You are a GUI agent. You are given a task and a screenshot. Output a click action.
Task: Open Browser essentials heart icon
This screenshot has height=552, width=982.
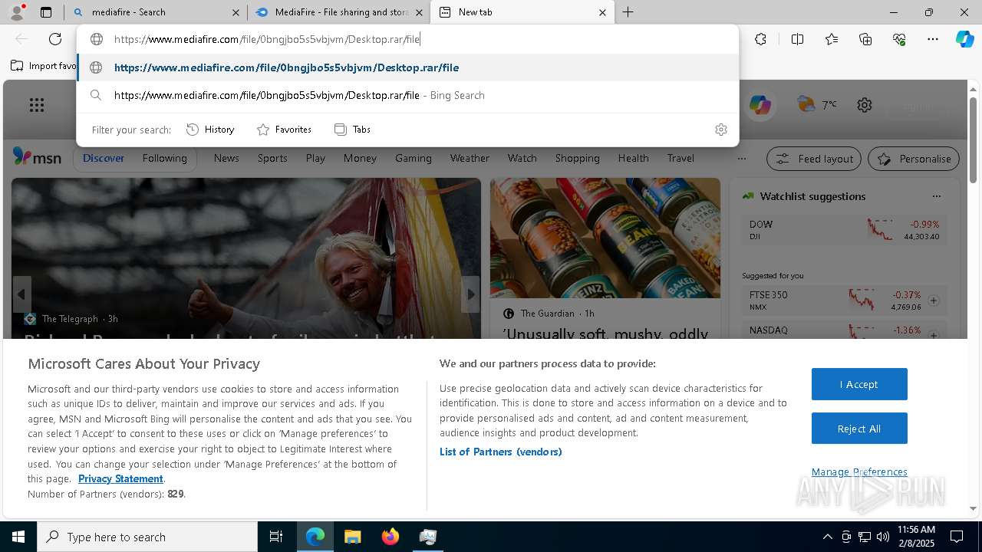(899, 39)
